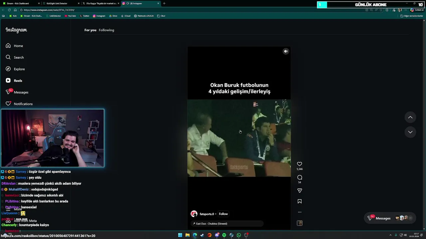Viewport: 426px width, 239px height.
Task: Show hidden system tray icons
Action: pyautogui.click(x=391, y=235)
